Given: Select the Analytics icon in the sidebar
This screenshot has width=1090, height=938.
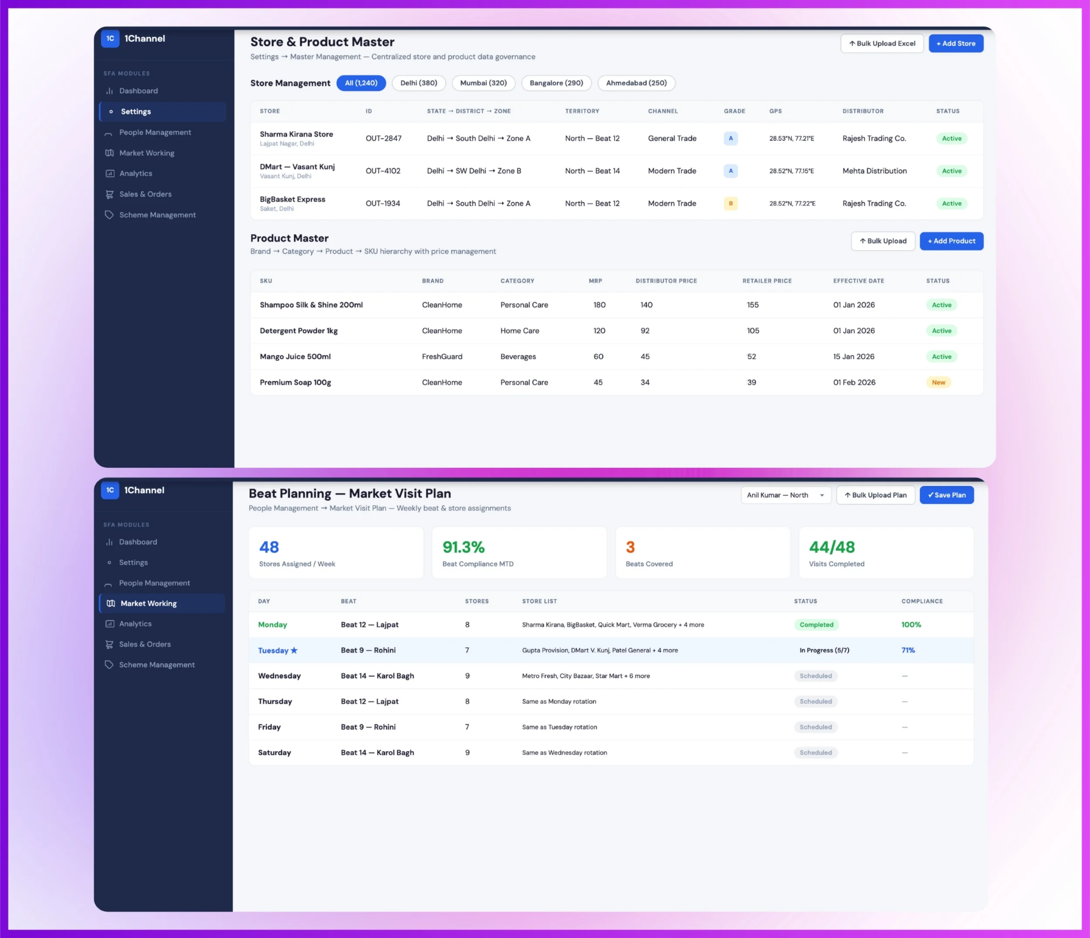Looking at the screenshot, I should coord(109,173).
